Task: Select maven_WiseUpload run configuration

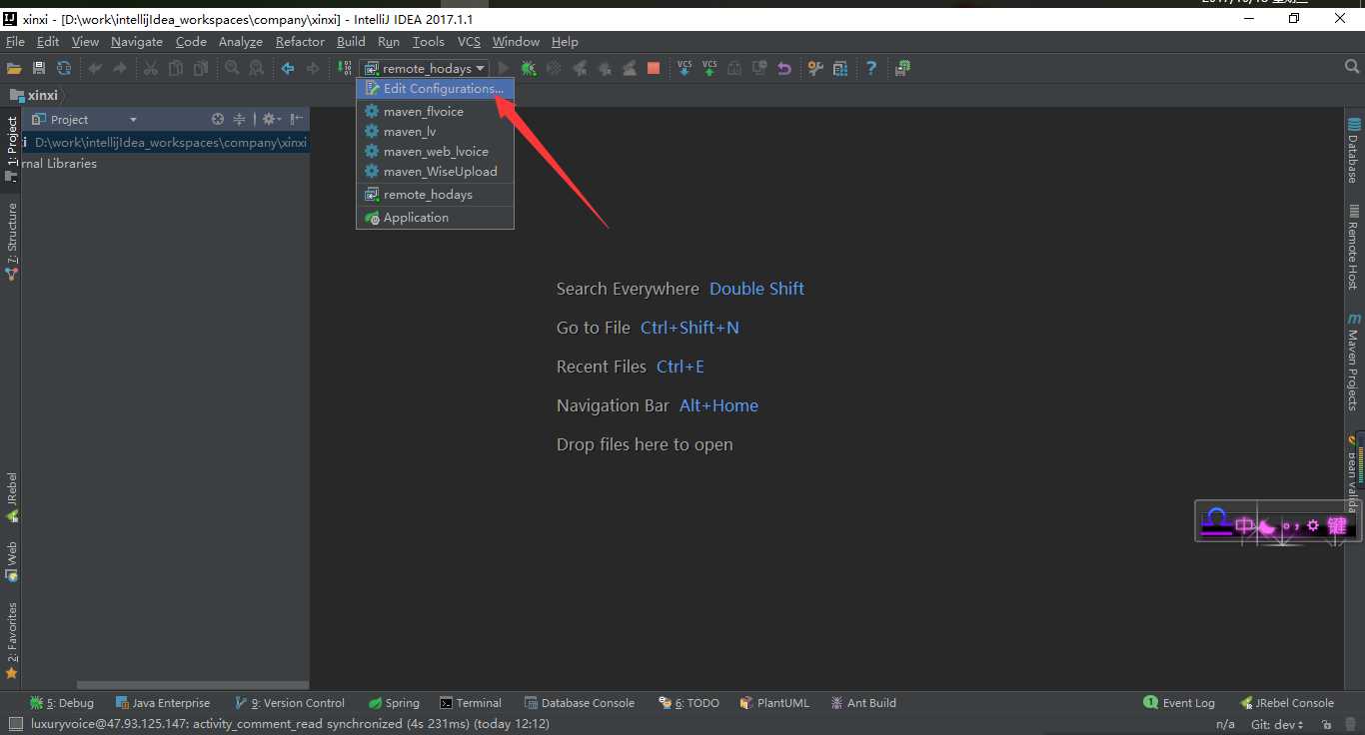Action: coord(435,171)
